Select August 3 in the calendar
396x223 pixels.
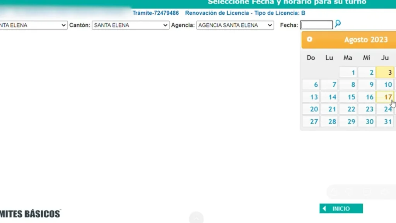click(385, 72)
